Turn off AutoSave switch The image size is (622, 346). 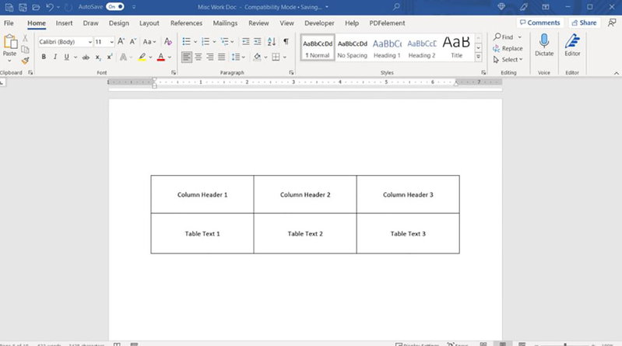click(115, 7)
